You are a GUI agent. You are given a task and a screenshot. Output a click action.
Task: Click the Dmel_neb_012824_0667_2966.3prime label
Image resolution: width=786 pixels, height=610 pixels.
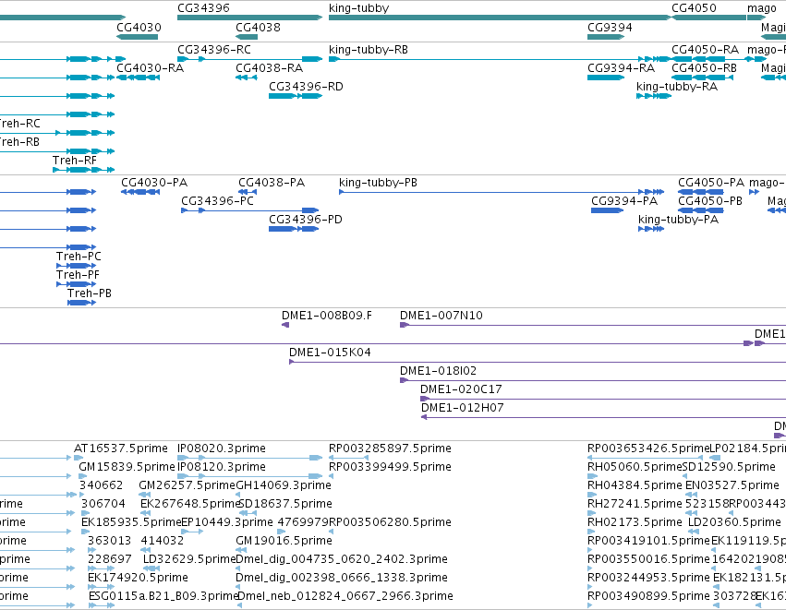click(x=345, y=597)
